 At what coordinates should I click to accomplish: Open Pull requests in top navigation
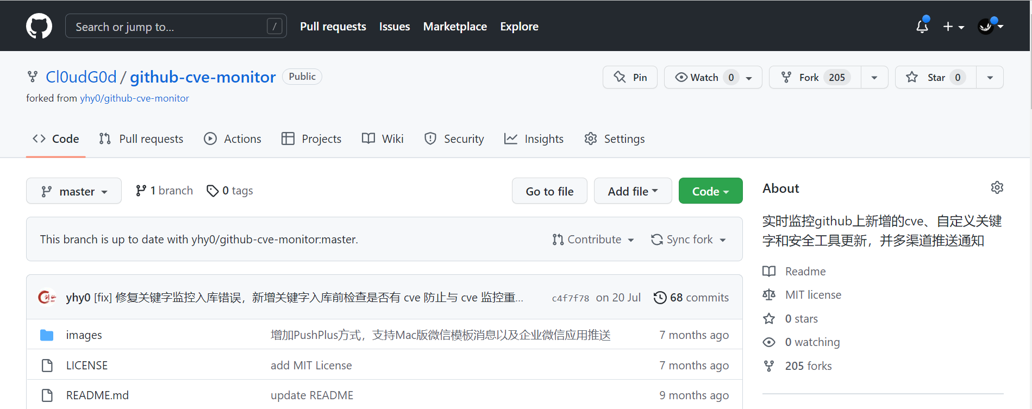click(x=333, y=26)
